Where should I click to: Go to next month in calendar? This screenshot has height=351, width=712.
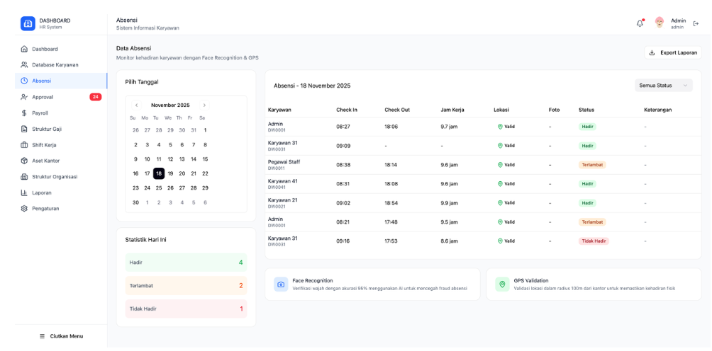tap(204, 105)
